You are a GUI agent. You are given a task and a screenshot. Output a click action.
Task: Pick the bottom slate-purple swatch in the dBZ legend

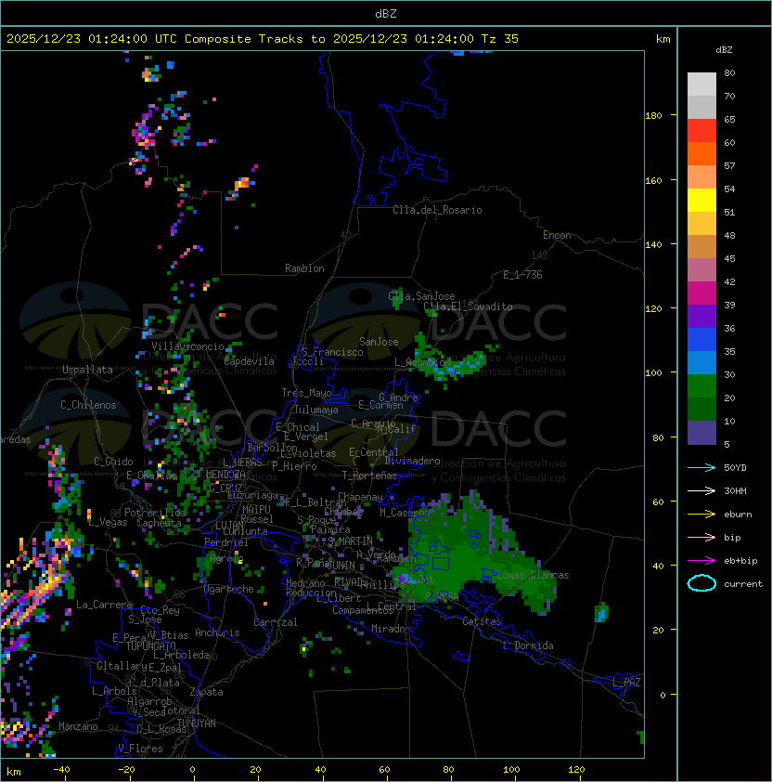click(x=701, y=433)
